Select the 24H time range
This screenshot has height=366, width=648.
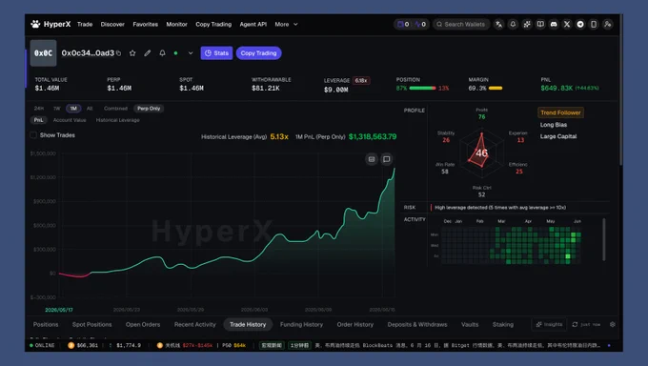[39, 109]
